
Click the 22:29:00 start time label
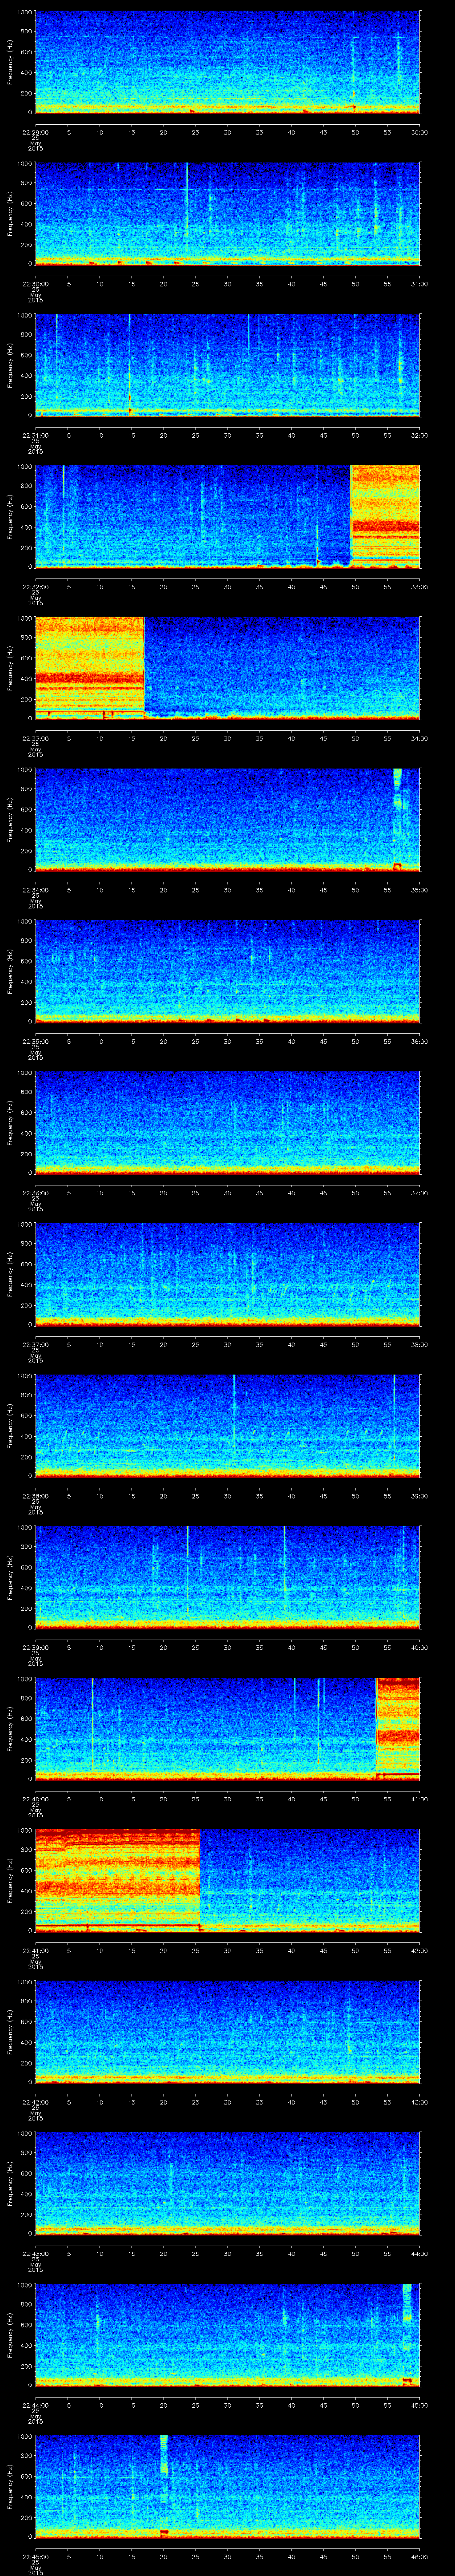point(35,132)
